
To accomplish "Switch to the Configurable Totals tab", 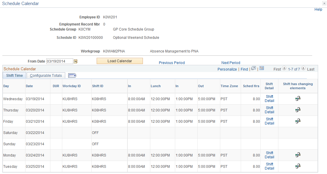I will [46, 76].
